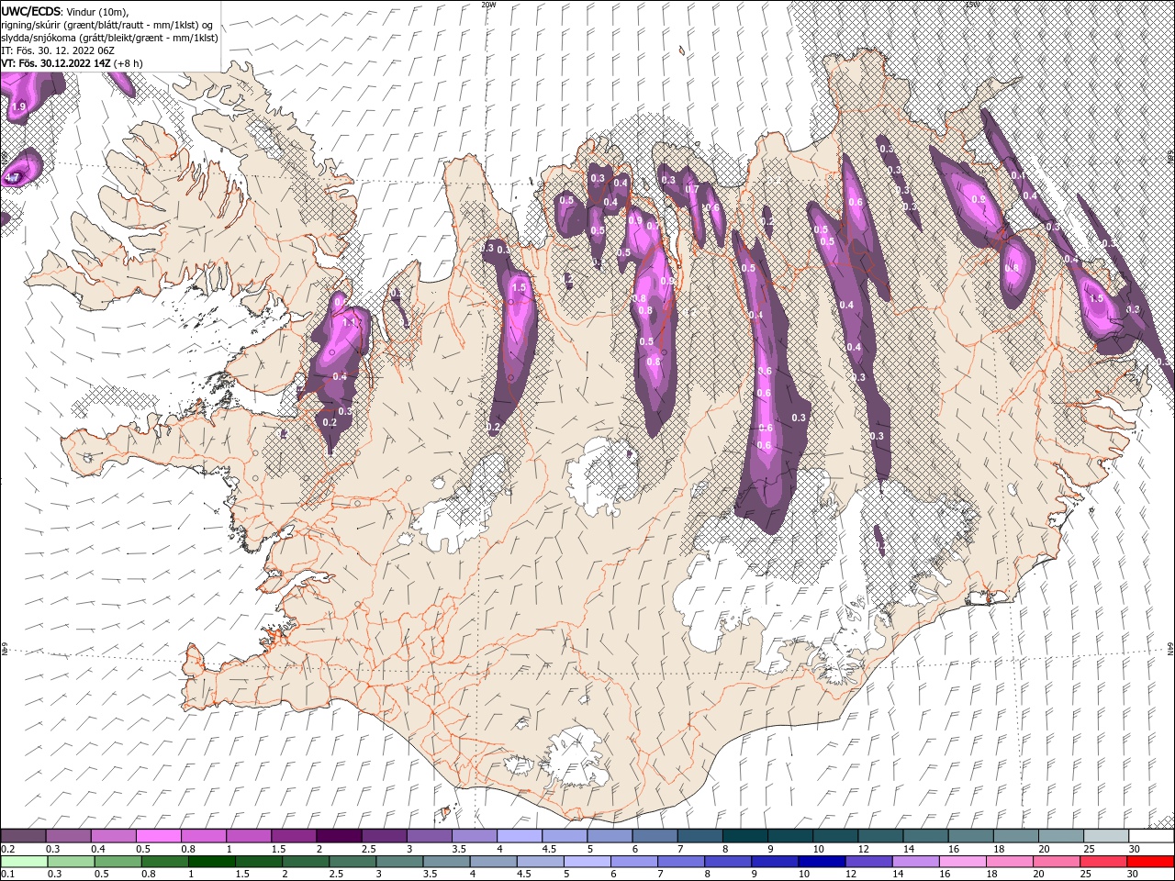This screenshot has width=1175, height=881.
Task: Click the '0.7' snowfall value on the map
Action: (x=693, y=190)
